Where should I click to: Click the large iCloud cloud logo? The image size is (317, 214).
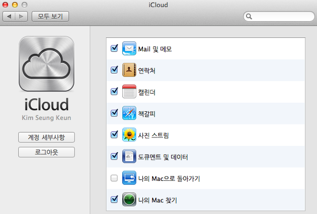click(46, 64)
